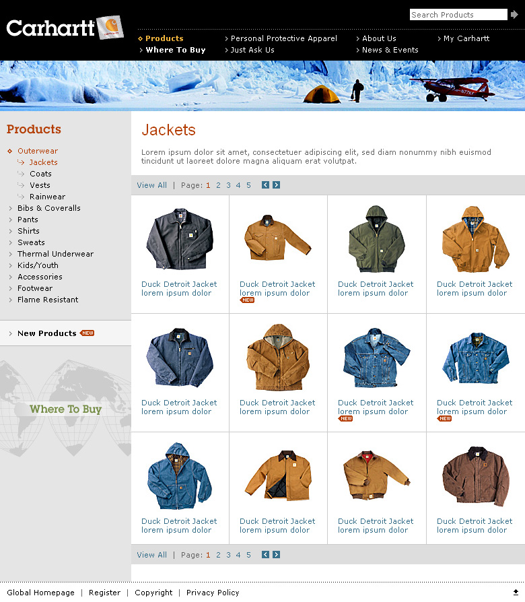Click the bottom pagination previous arrow
This screenshot has width=525, height=602.
[265, 554]
